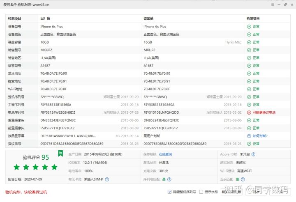Click factory Bluetooth address 70:48:0F:7E:70:90
The width and height of the screenshot is (296, 202).
tap(53, 73)
